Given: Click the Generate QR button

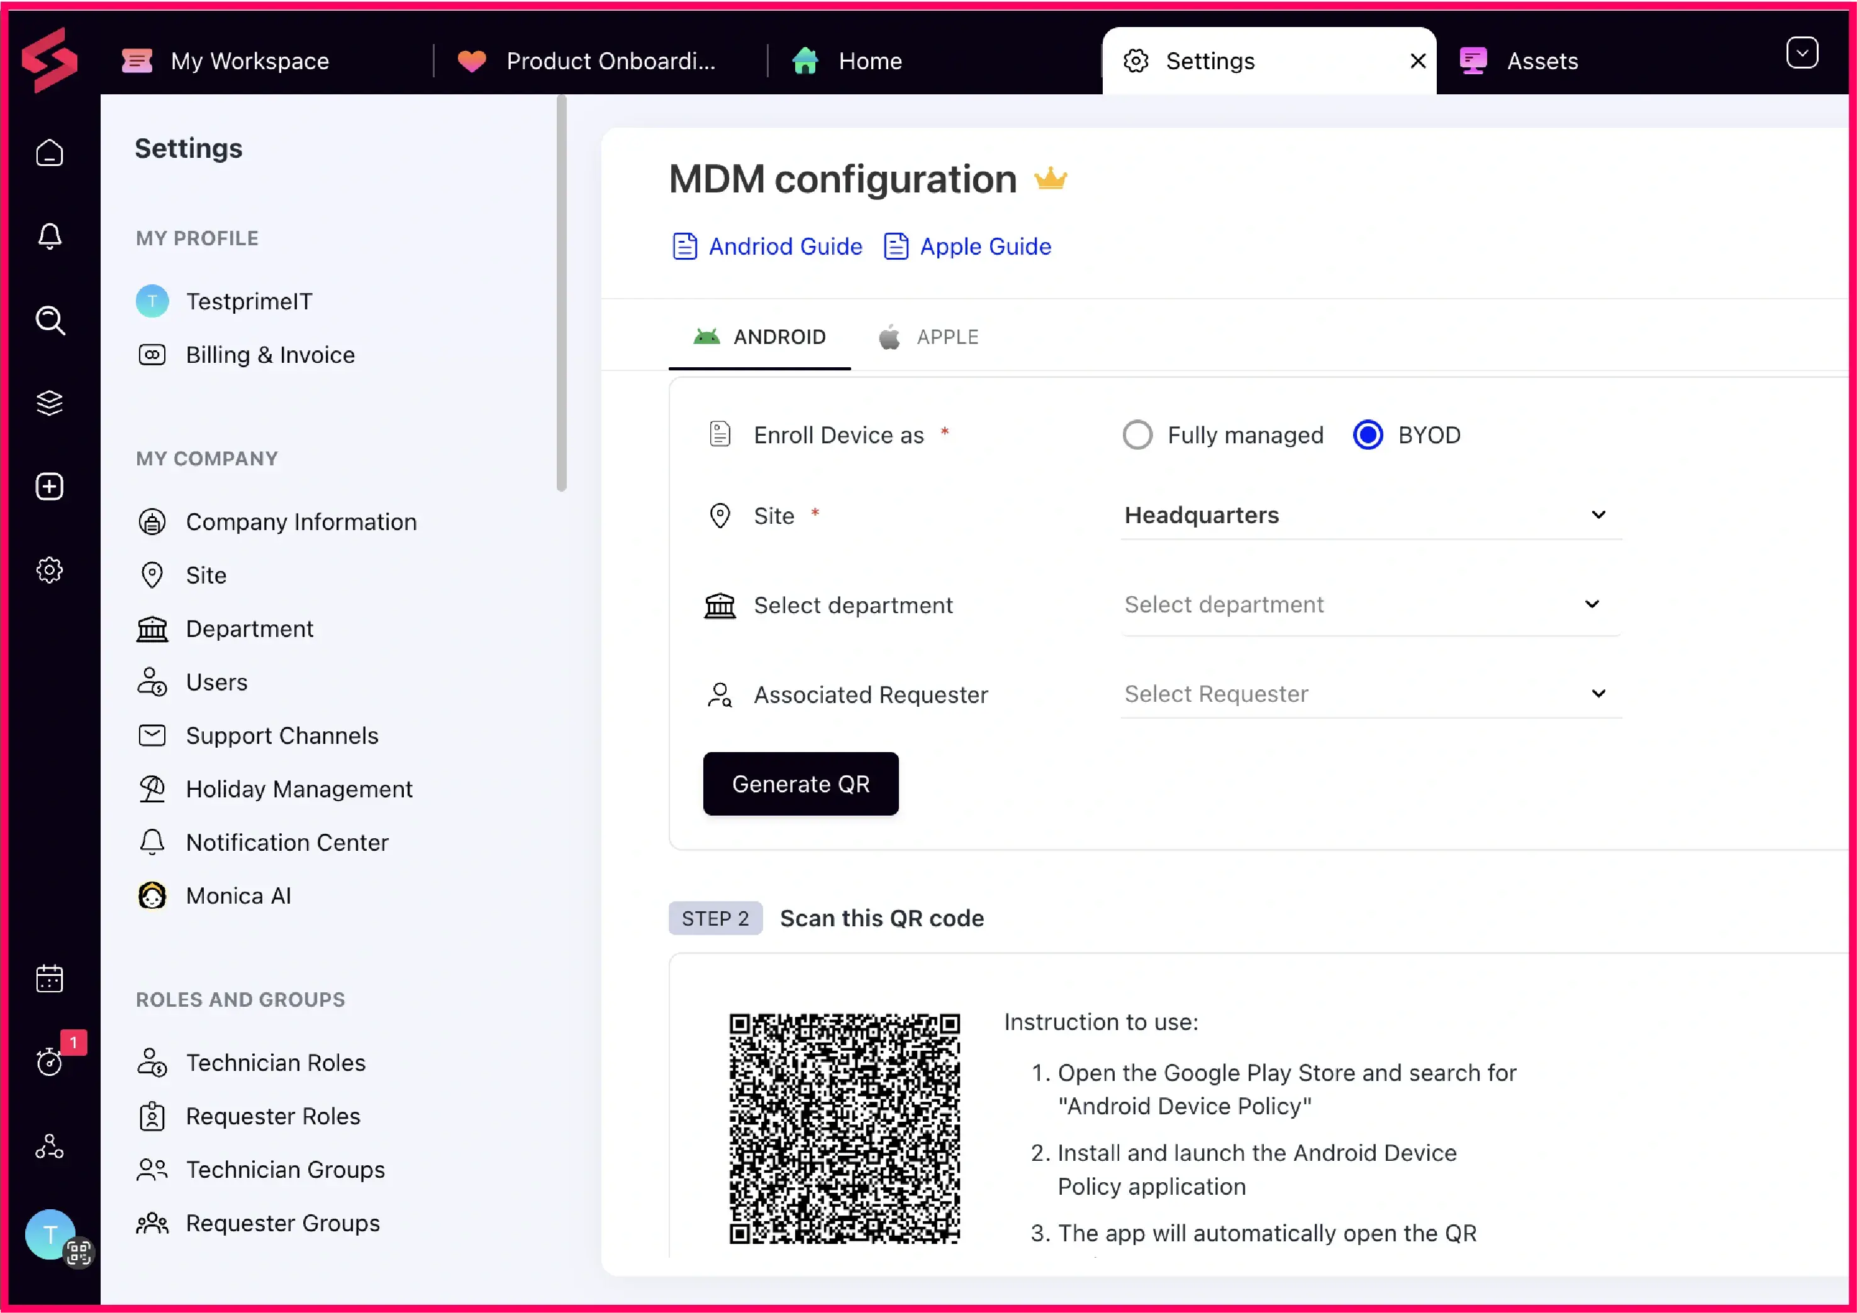Looking at the screenshot, I should pyautogui.click(x=801, y=784).
